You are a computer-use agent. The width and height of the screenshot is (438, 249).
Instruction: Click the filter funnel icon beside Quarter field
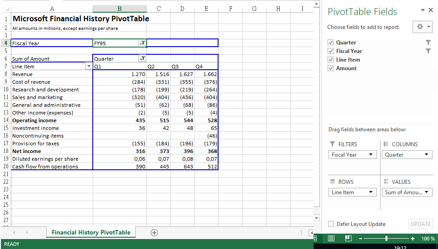click(x=428, y=43)
